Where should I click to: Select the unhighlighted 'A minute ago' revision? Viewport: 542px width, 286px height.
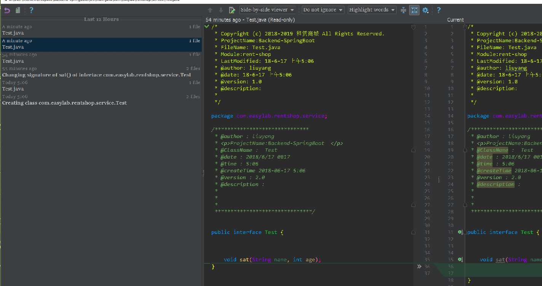[x=101, y=30]
